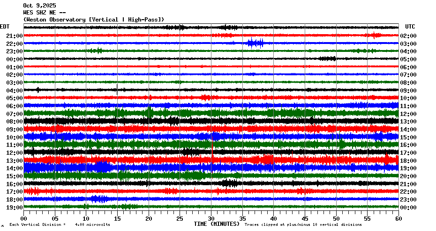Select the 21:00 EDT time label
Screen dimensions: 436x231
click(x=15, y=36)
